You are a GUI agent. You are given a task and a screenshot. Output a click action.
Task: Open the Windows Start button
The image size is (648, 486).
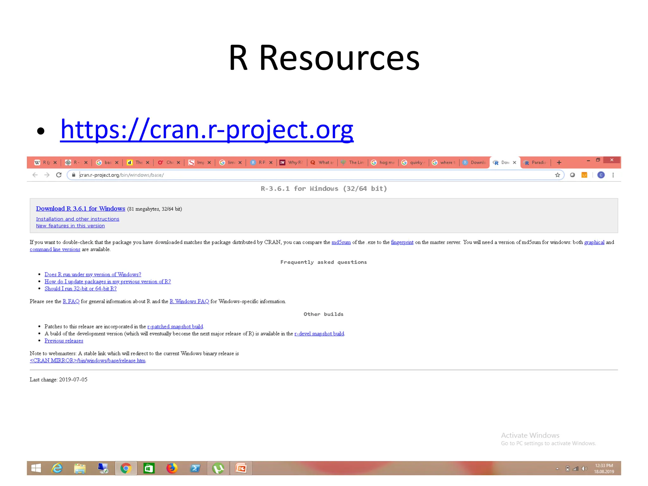point(36,468)
